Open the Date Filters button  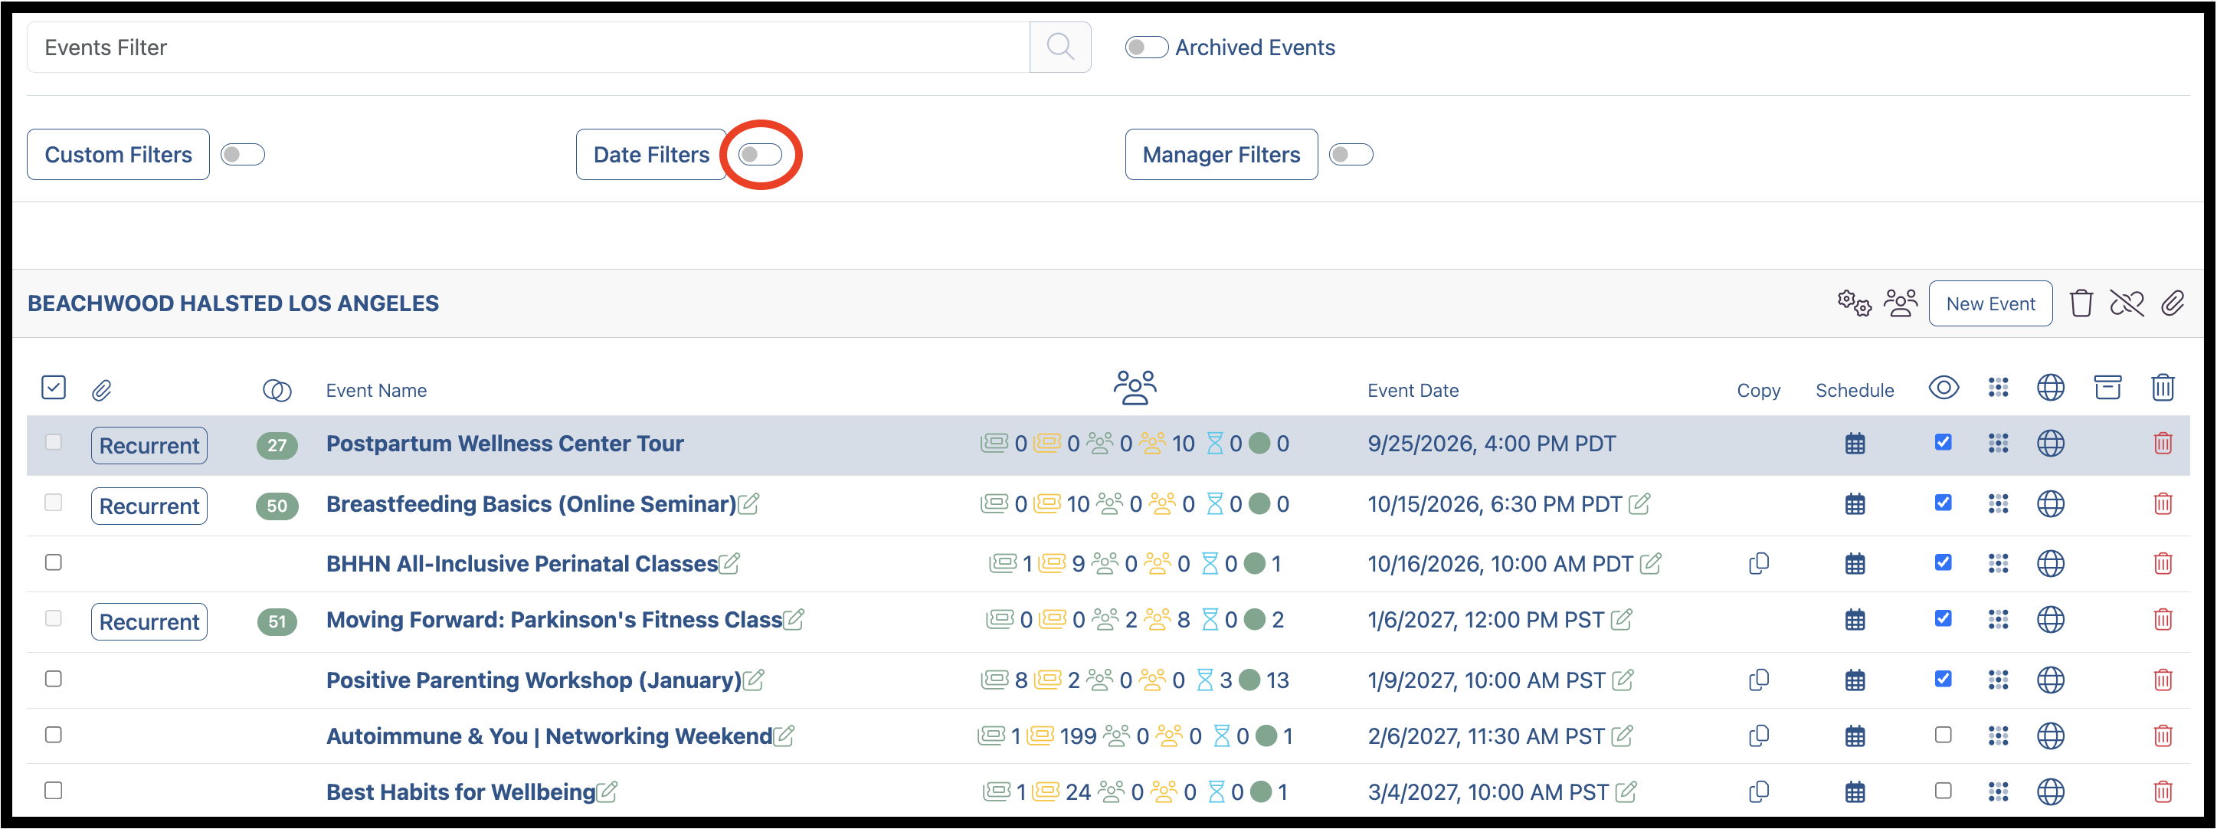(x=651, y=155)
